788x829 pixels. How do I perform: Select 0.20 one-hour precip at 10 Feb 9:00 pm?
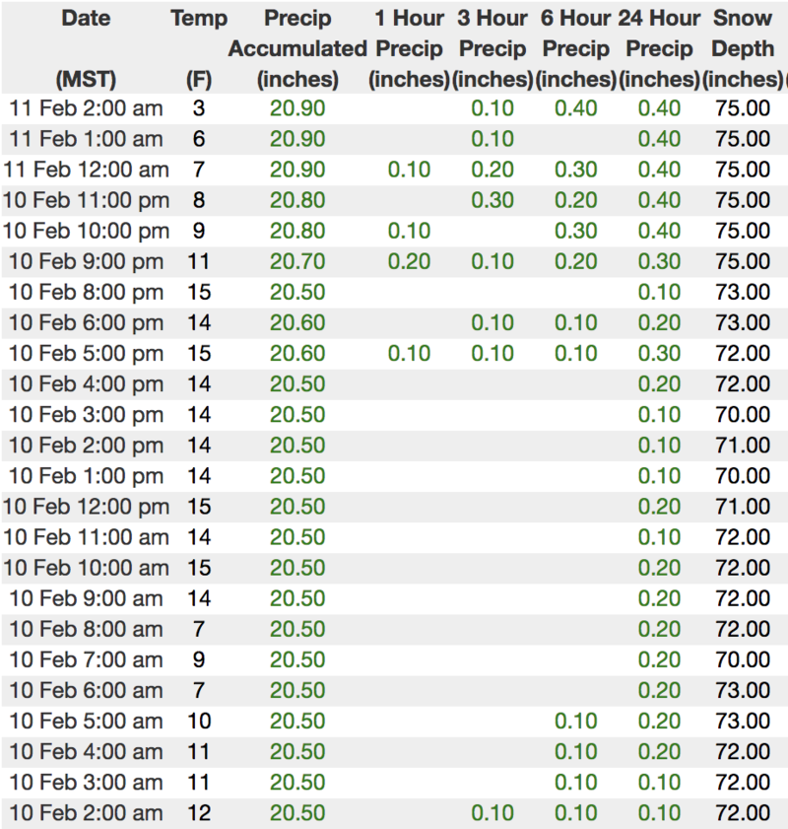point(409,261)
